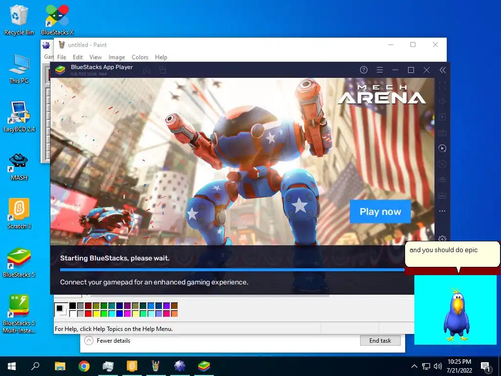Open the Paint Image menu

point(116,57)
